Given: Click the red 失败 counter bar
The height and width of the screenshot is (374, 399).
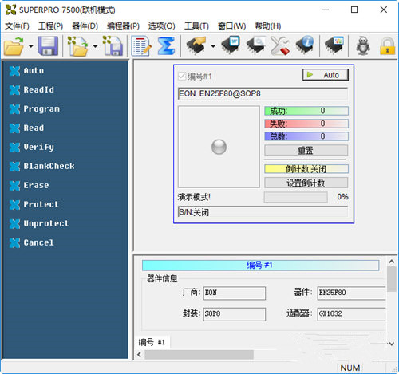Looking at the screenshot, I should pyautogui.click(x=306, y=124).
